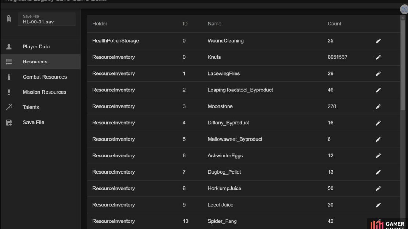The image size is (408, 229).
Task: Click the Save File disk icon
Action: 9,123
